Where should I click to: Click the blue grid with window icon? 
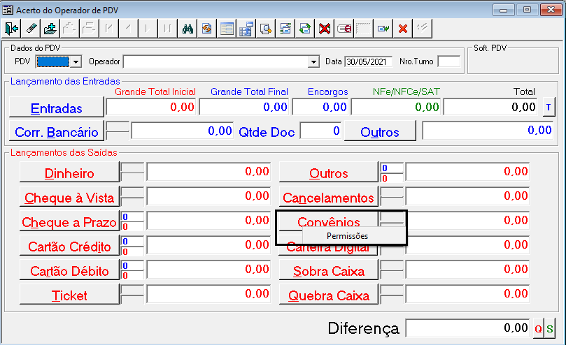246,29
